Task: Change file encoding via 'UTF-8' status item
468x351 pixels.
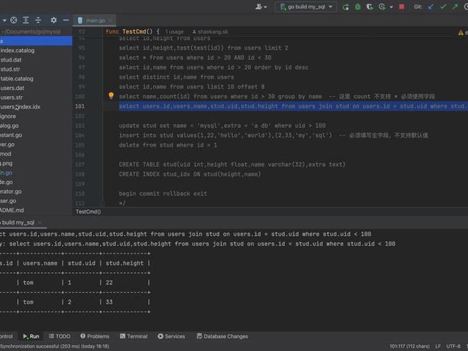Action: tap(453, 346)
